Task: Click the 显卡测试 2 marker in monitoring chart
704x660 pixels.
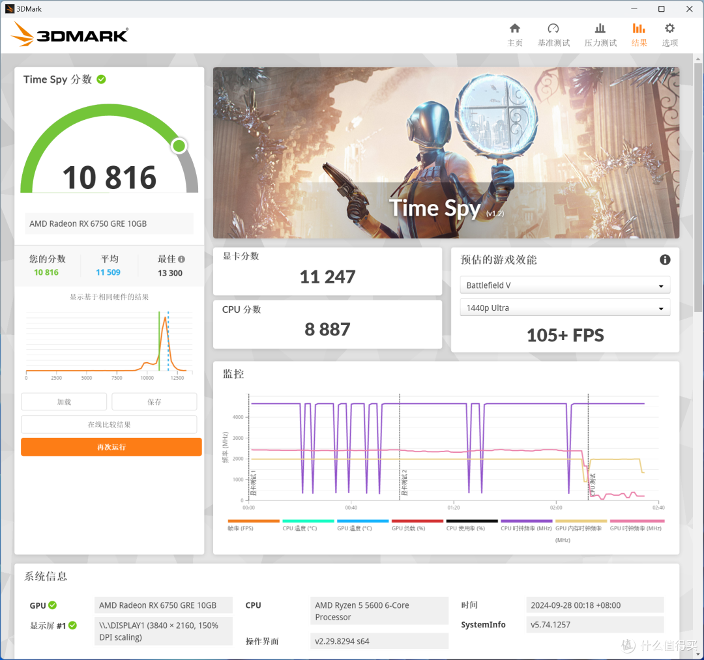Action: (404, 483)
